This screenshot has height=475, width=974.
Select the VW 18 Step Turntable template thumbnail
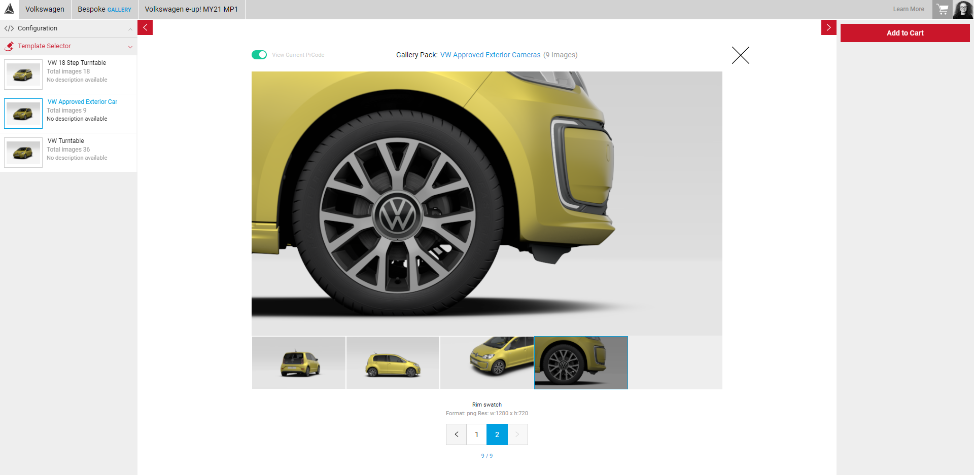point(23,75)
